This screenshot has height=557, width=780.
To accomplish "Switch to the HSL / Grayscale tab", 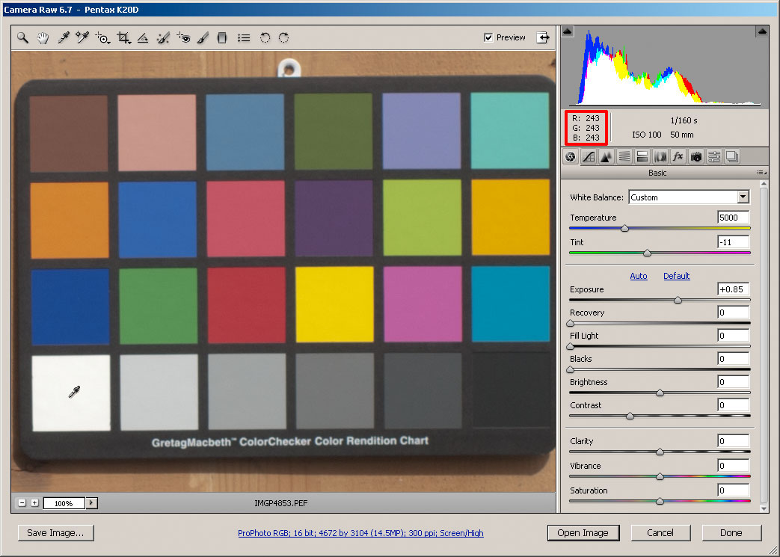I will click(x=624, y=157).
